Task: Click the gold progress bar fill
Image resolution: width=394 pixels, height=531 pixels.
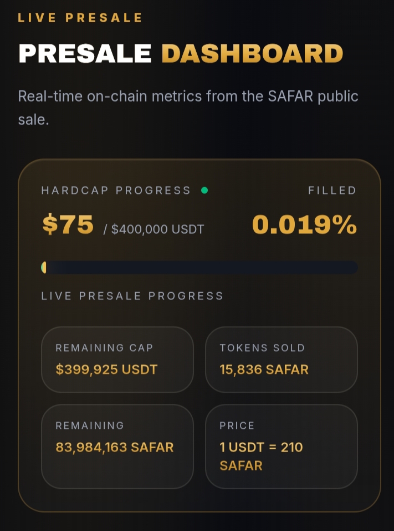Action: pyautogui.click(x=44, y=268)
